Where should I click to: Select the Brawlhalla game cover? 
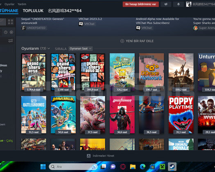[63, 115]
